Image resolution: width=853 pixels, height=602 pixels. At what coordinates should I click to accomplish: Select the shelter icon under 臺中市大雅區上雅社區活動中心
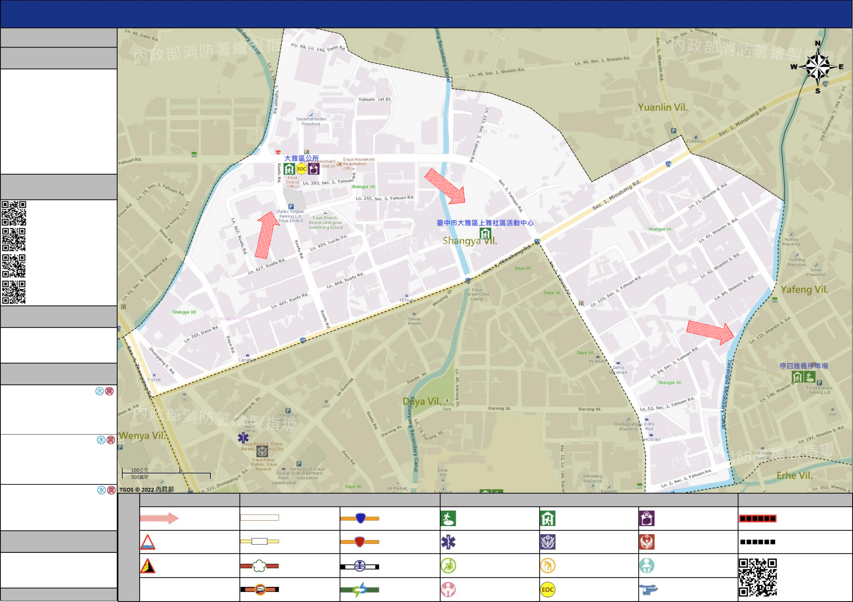[x=485, y=234]
